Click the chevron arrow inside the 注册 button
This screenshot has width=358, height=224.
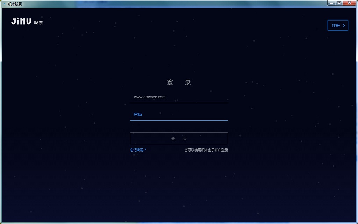tap(343, 25)
